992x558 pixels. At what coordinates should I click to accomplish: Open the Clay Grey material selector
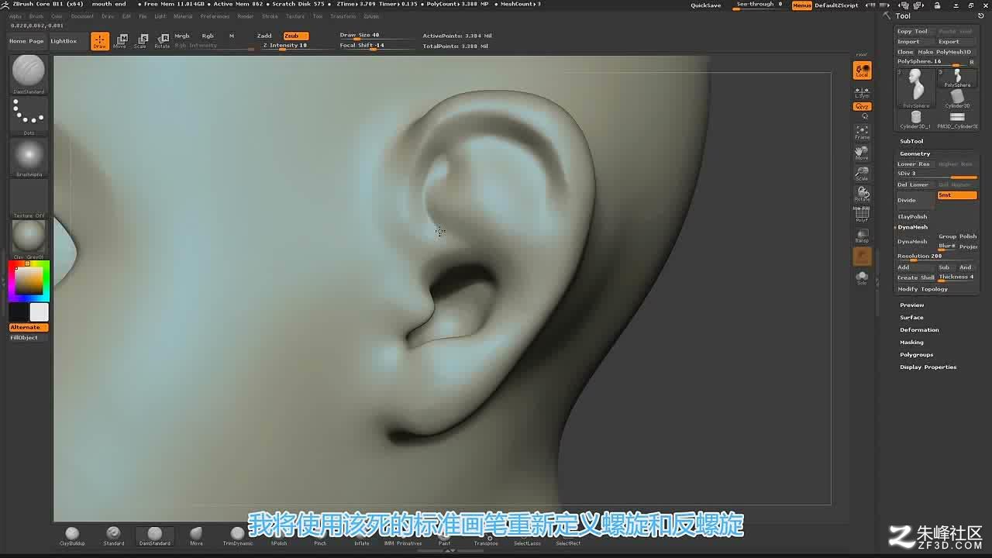coord(29,239)
